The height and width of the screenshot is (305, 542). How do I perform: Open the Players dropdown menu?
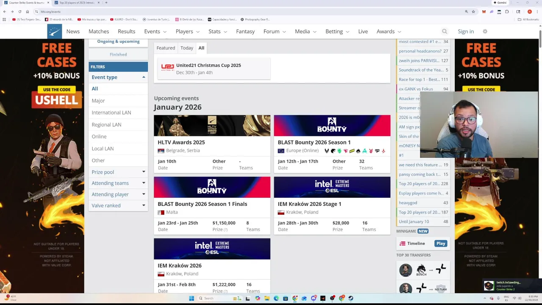click(x=188, y=31)
